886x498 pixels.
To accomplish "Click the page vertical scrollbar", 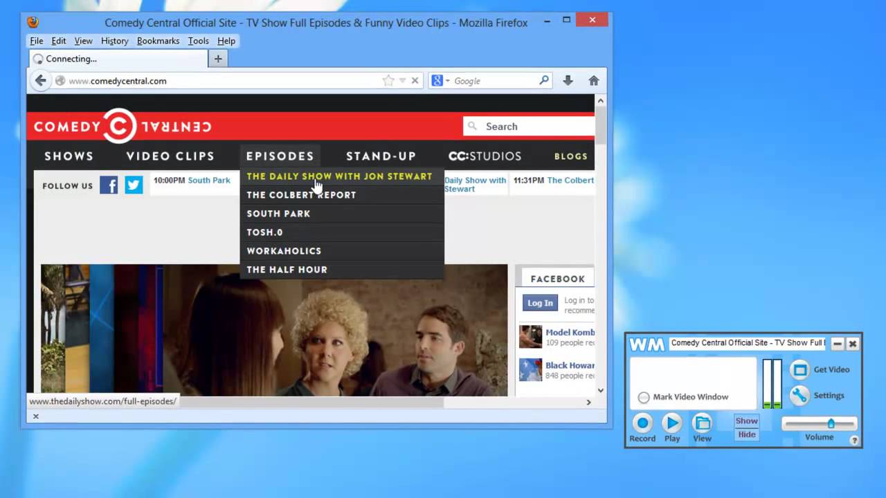I will tap(601, 124).
